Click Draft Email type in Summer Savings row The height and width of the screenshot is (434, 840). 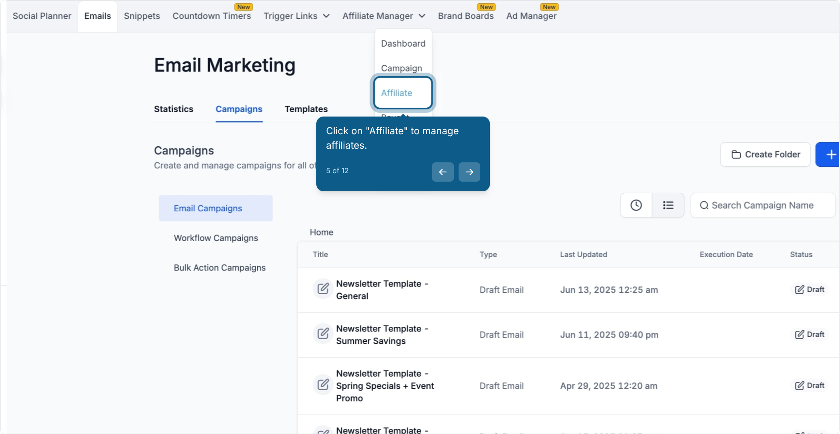(x=501, y=335)
